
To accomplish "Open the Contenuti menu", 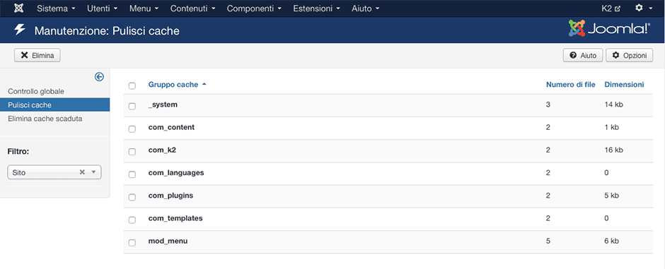I will tap(192, 8).
